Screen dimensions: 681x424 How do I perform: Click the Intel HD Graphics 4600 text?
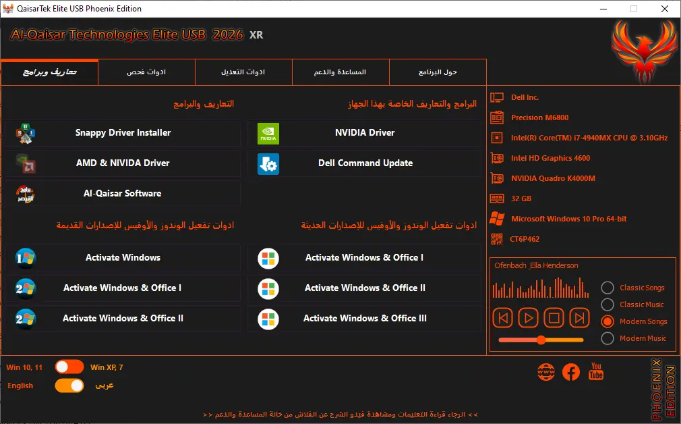point(550,158)
